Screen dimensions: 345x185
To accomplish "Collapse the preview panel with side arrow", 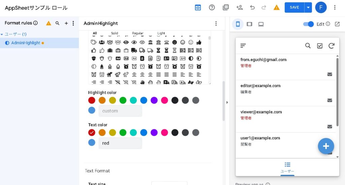I will click(227, 102).
